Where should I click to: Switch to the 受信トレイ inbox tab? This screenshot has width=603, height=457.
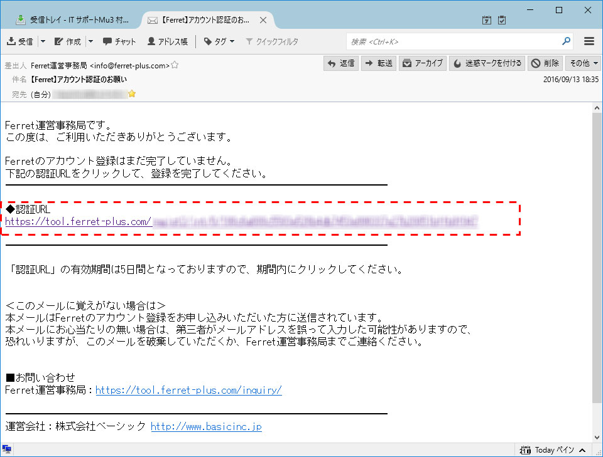click(72, 20)
